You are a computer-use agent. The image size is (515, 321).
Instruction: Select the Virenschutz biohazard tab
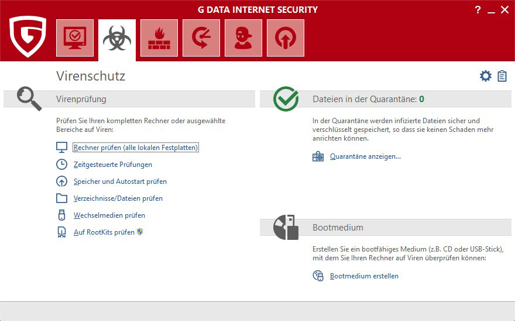coord(117,39)
